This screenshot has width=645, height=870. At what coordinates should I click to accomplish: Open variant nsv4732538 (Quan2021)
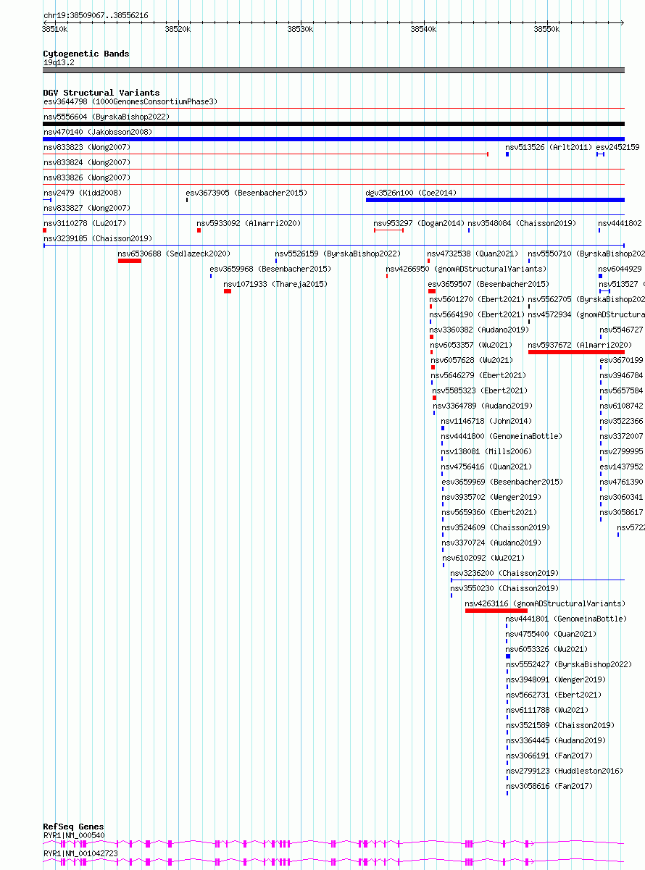(473, 254)
